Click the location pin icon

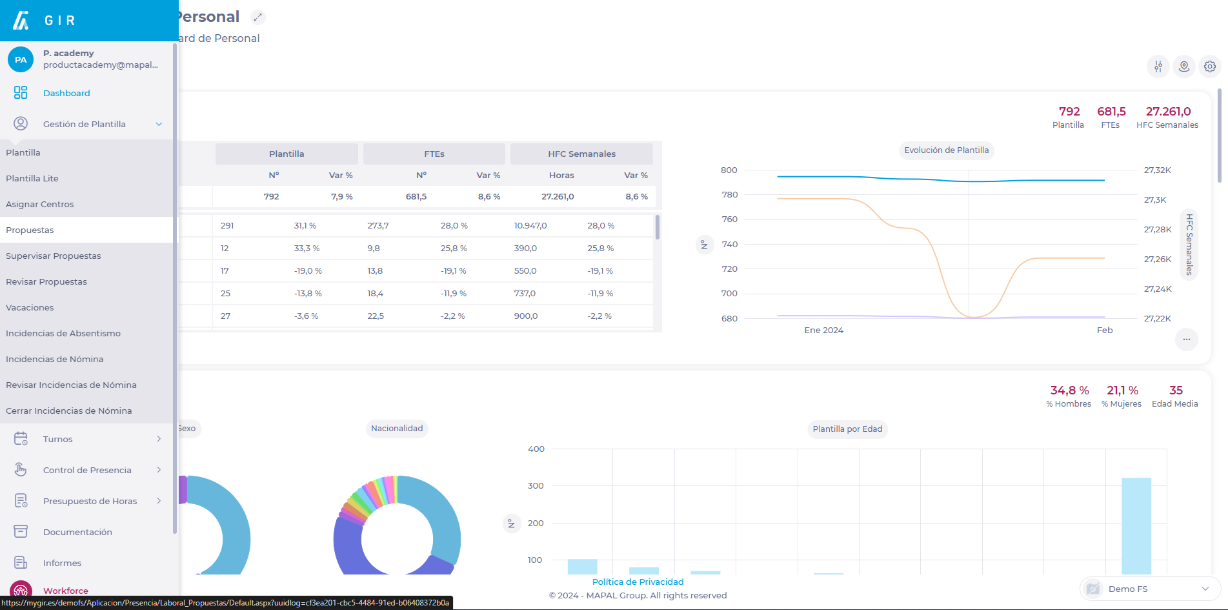[x=1184, y=66]
